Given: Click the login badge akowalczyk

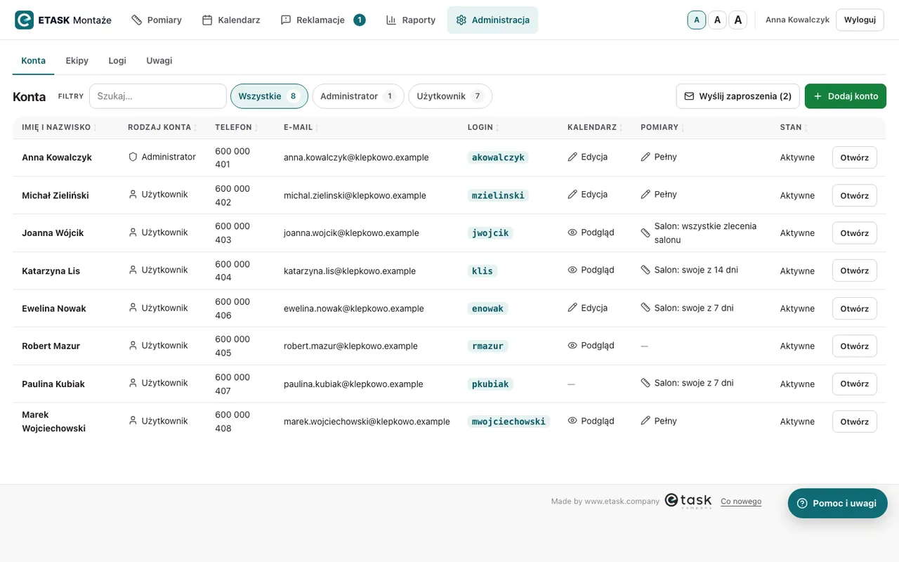Looking at the screenshot, I should pyautogui.click(x=499, y=157).
